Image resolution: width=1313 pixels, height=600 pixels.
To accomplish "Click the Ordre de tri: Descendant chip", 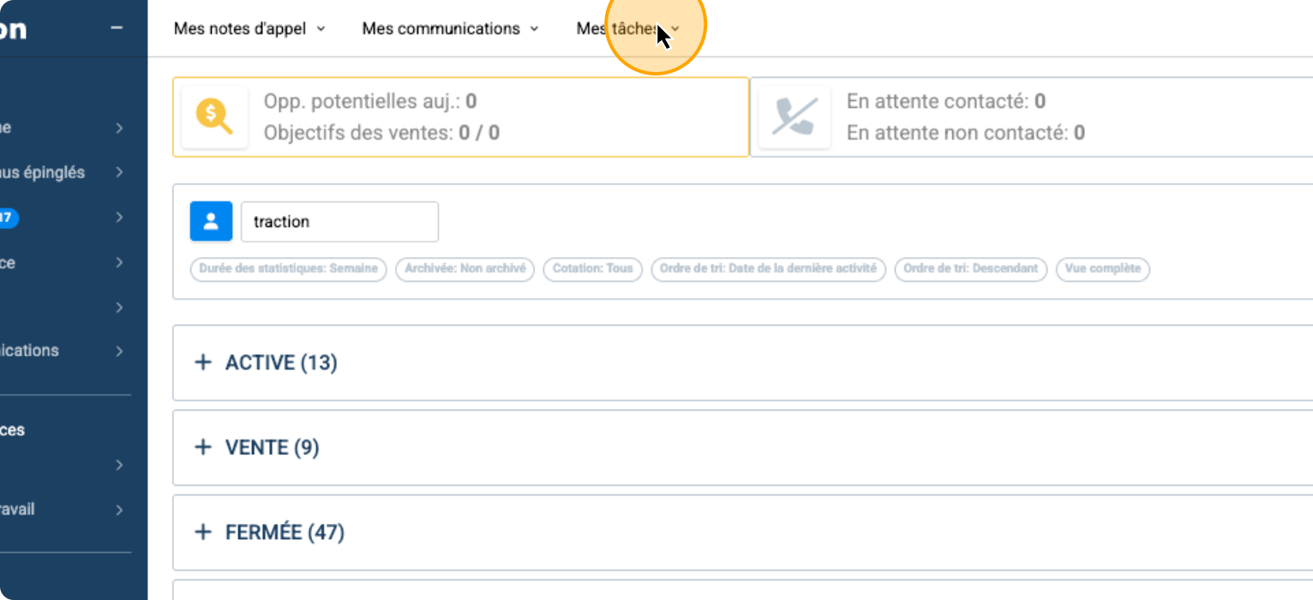I will tap(970, 269).
